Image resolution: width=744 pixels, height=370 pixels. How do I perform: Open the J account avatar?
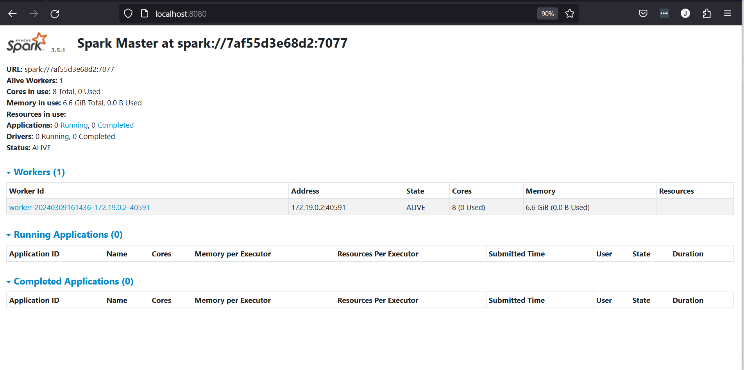click(x=685, y=14)
